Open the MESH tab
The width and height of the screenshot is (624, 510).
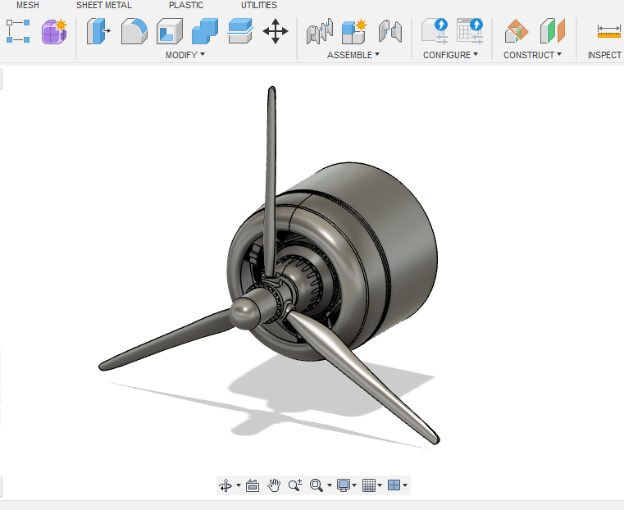coord(27,5)
